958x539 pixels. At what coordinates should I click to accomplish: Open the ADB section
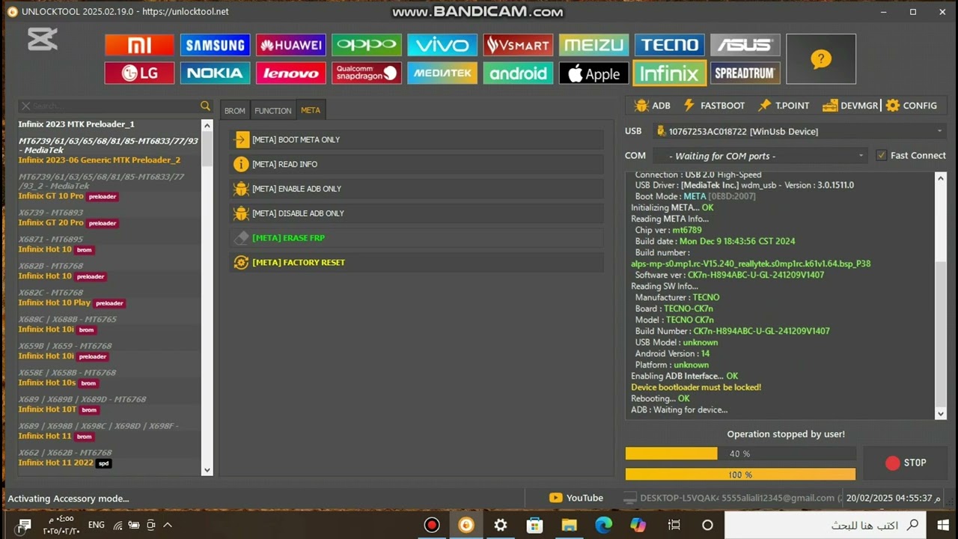click(x=652, y=106)
